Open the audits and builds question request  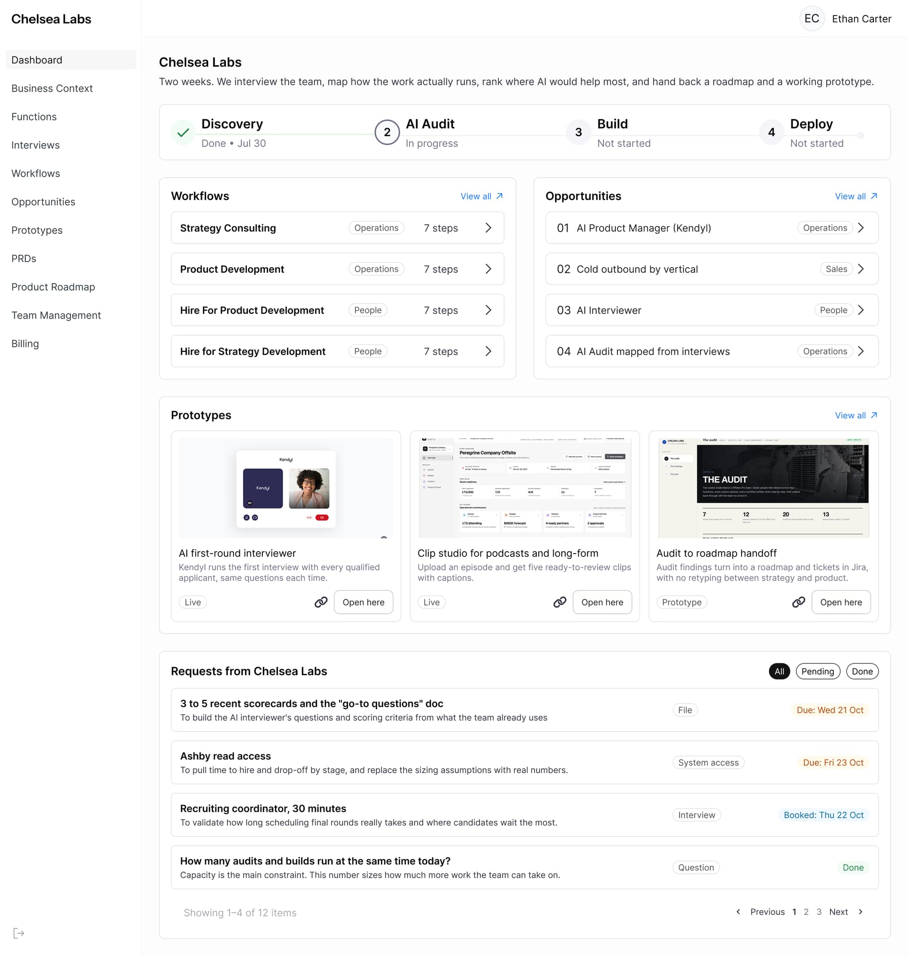tap(524, 868)
